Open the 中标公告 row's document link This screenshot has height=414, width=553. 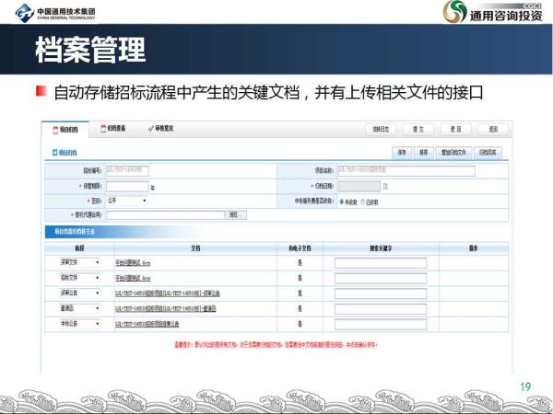pyautogui.click(x=147, y=324)
